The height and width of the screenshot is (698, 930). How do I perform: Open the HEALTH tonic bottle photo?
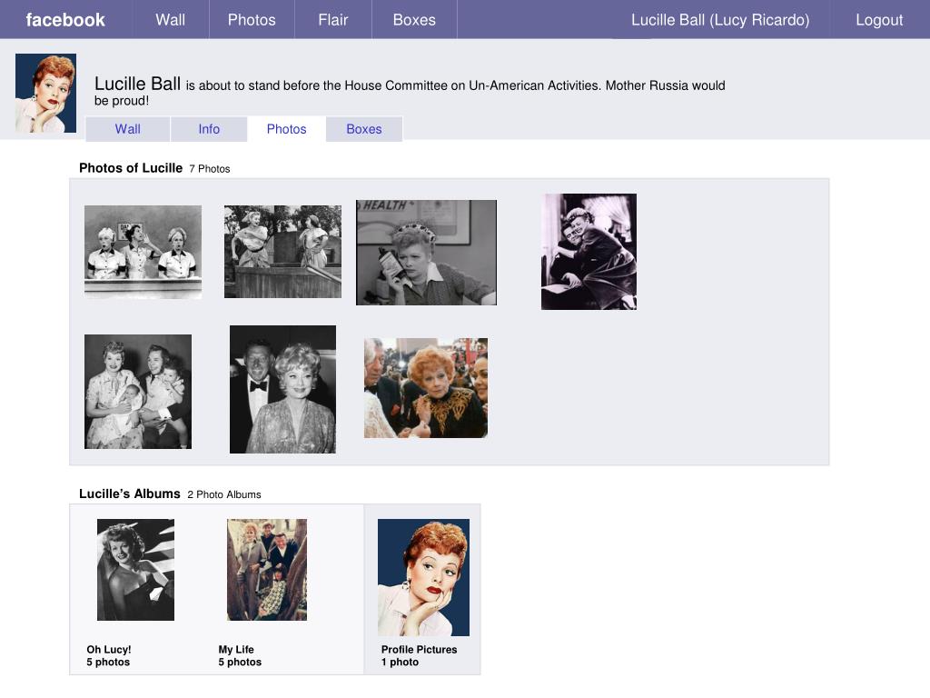427,253
